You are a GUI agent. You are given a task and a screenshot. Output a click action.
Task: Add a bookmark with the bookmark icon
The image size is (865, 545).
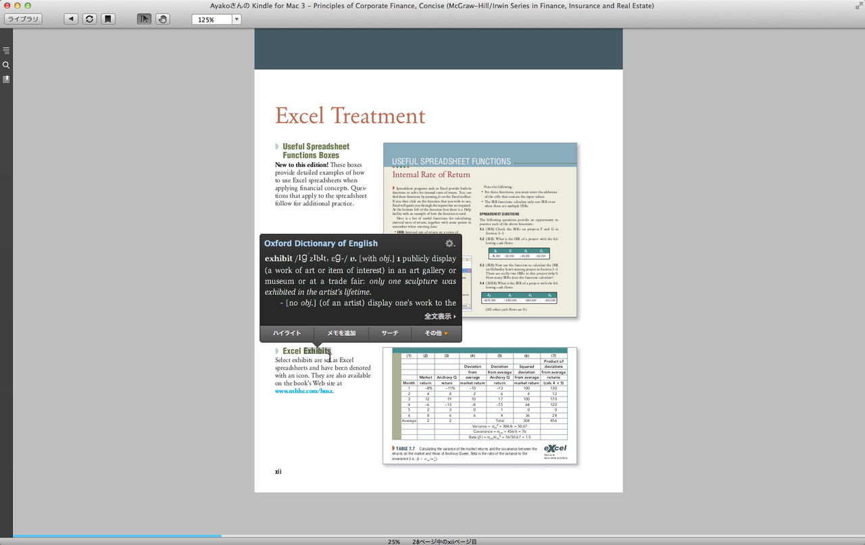coord(107,19)
